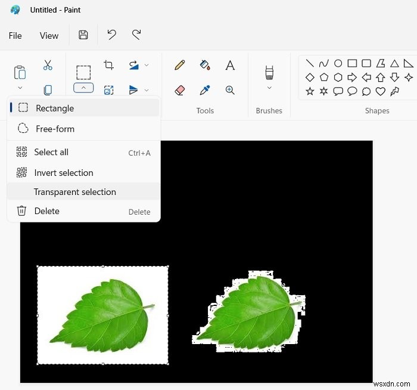Select the Fill bucket tool
Screen dimensions: 417x390
click(205, 65)
